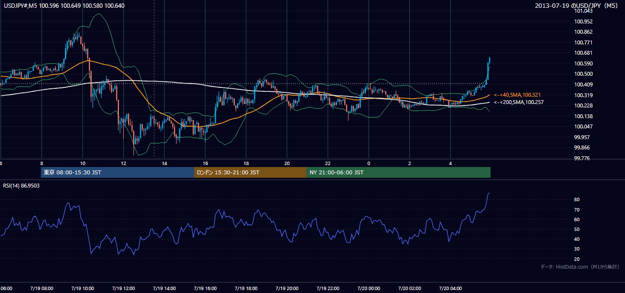Open the HistData.com data attribution text
Screen dimensions: 625x293
580,267
